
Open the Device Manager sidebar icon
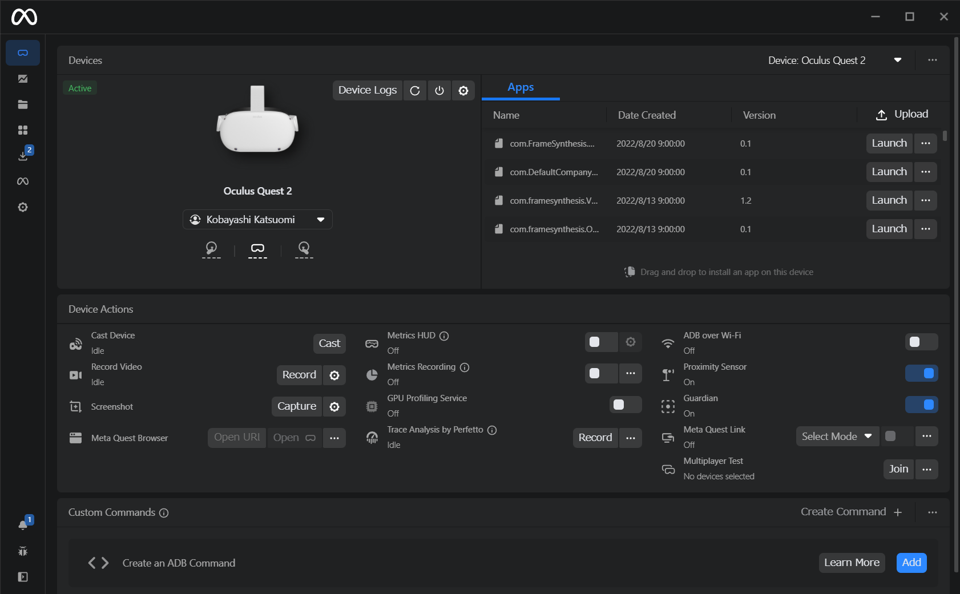23,52
